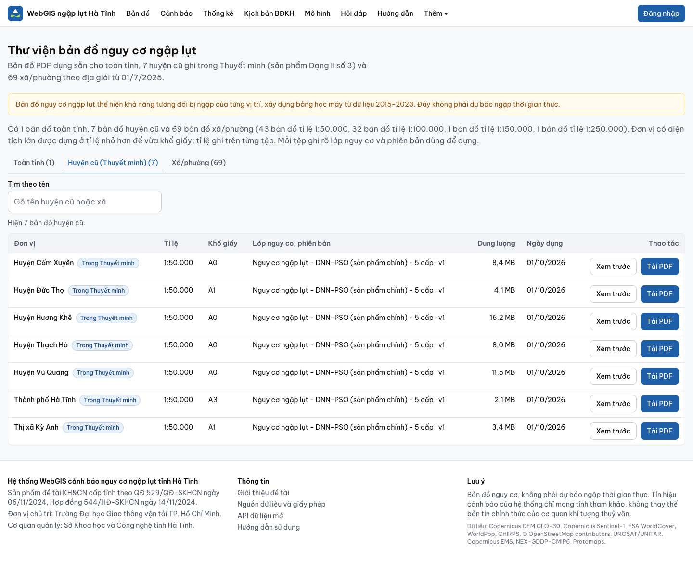Preview the Thị xã Kỳ Anh map

[x=613, y=431]
